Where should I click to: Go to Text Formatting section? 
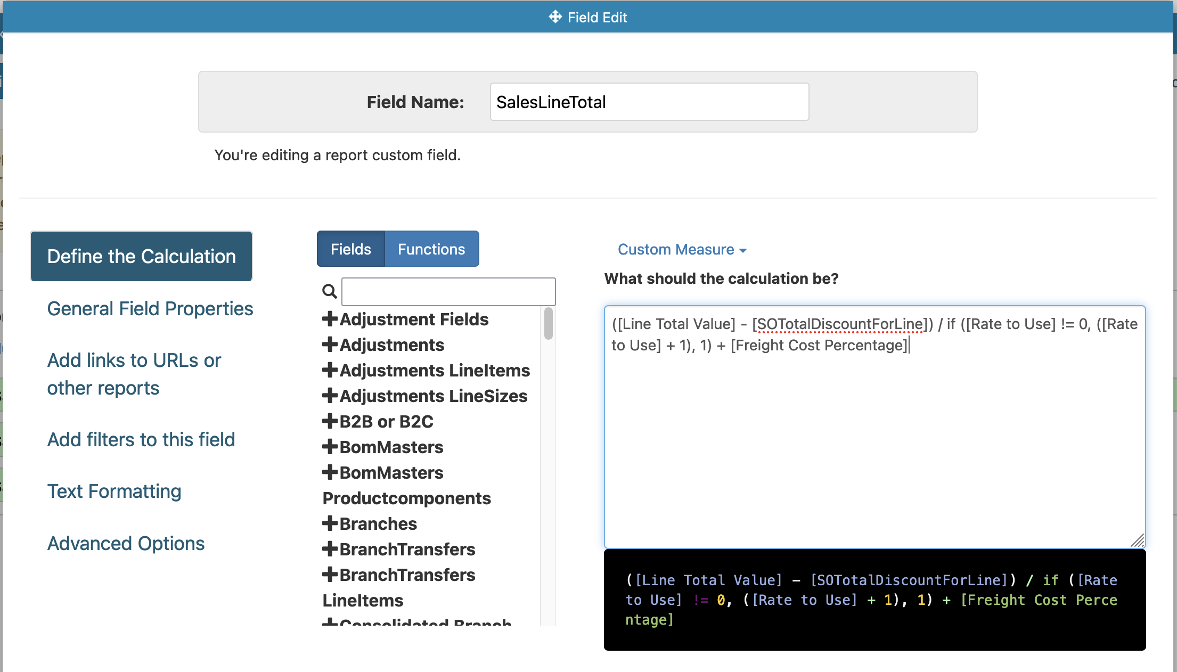(114, 491)
